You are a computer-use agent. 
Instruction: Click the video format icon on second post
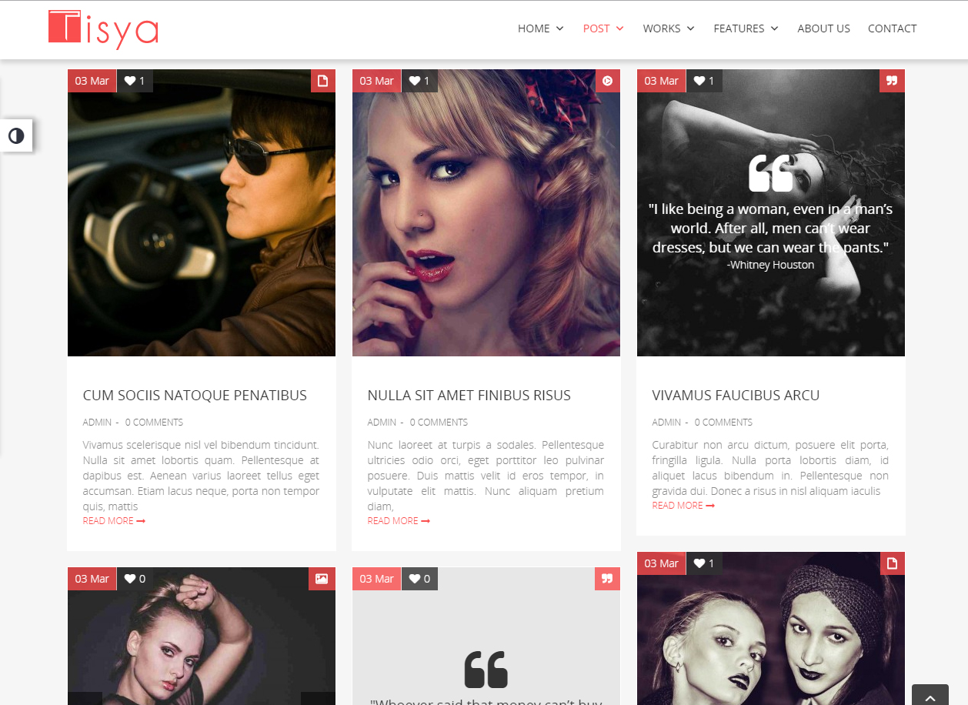click(x=607, y=81)
